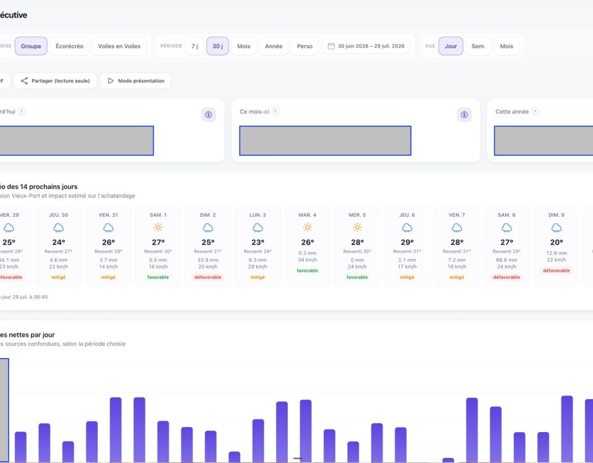Click the dollar icon in Ce mois-ci card

pyautogui.click(x=464, y=115)
